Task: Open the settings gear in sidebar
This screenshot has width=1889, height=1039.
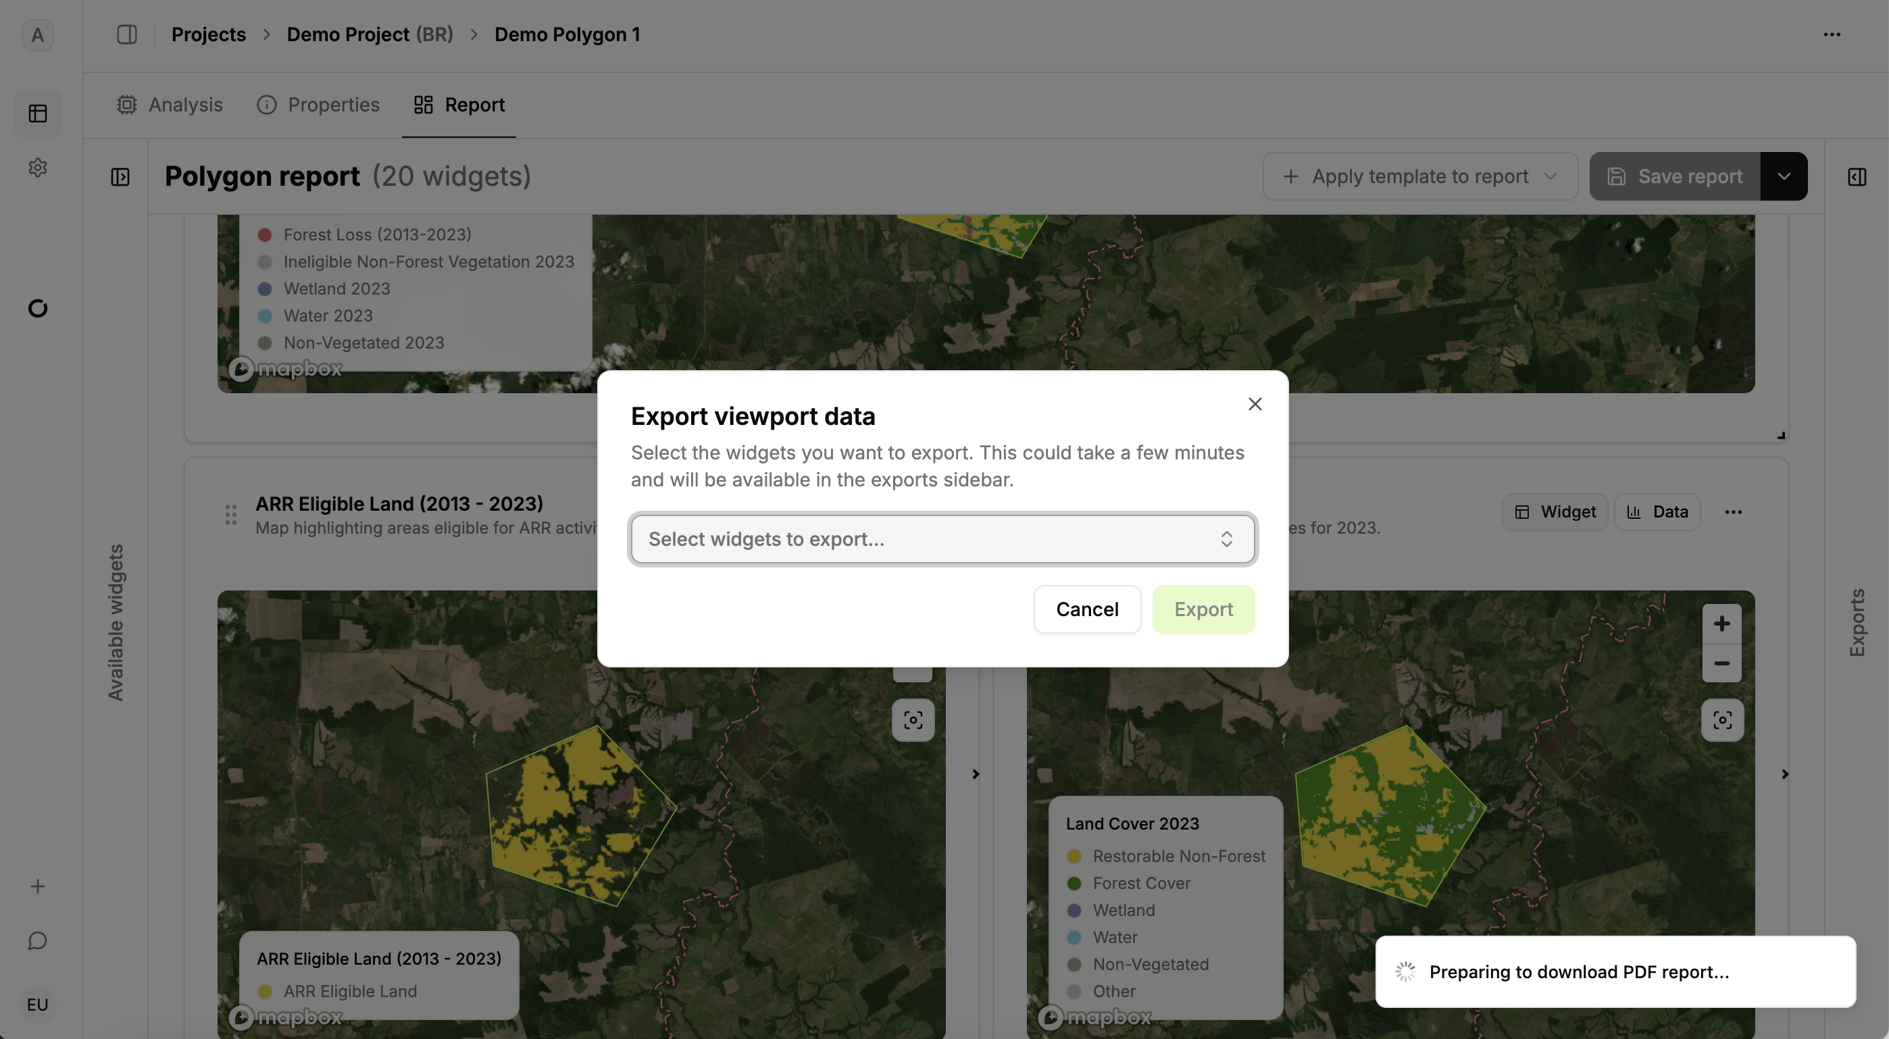Action: pos(37,168)
